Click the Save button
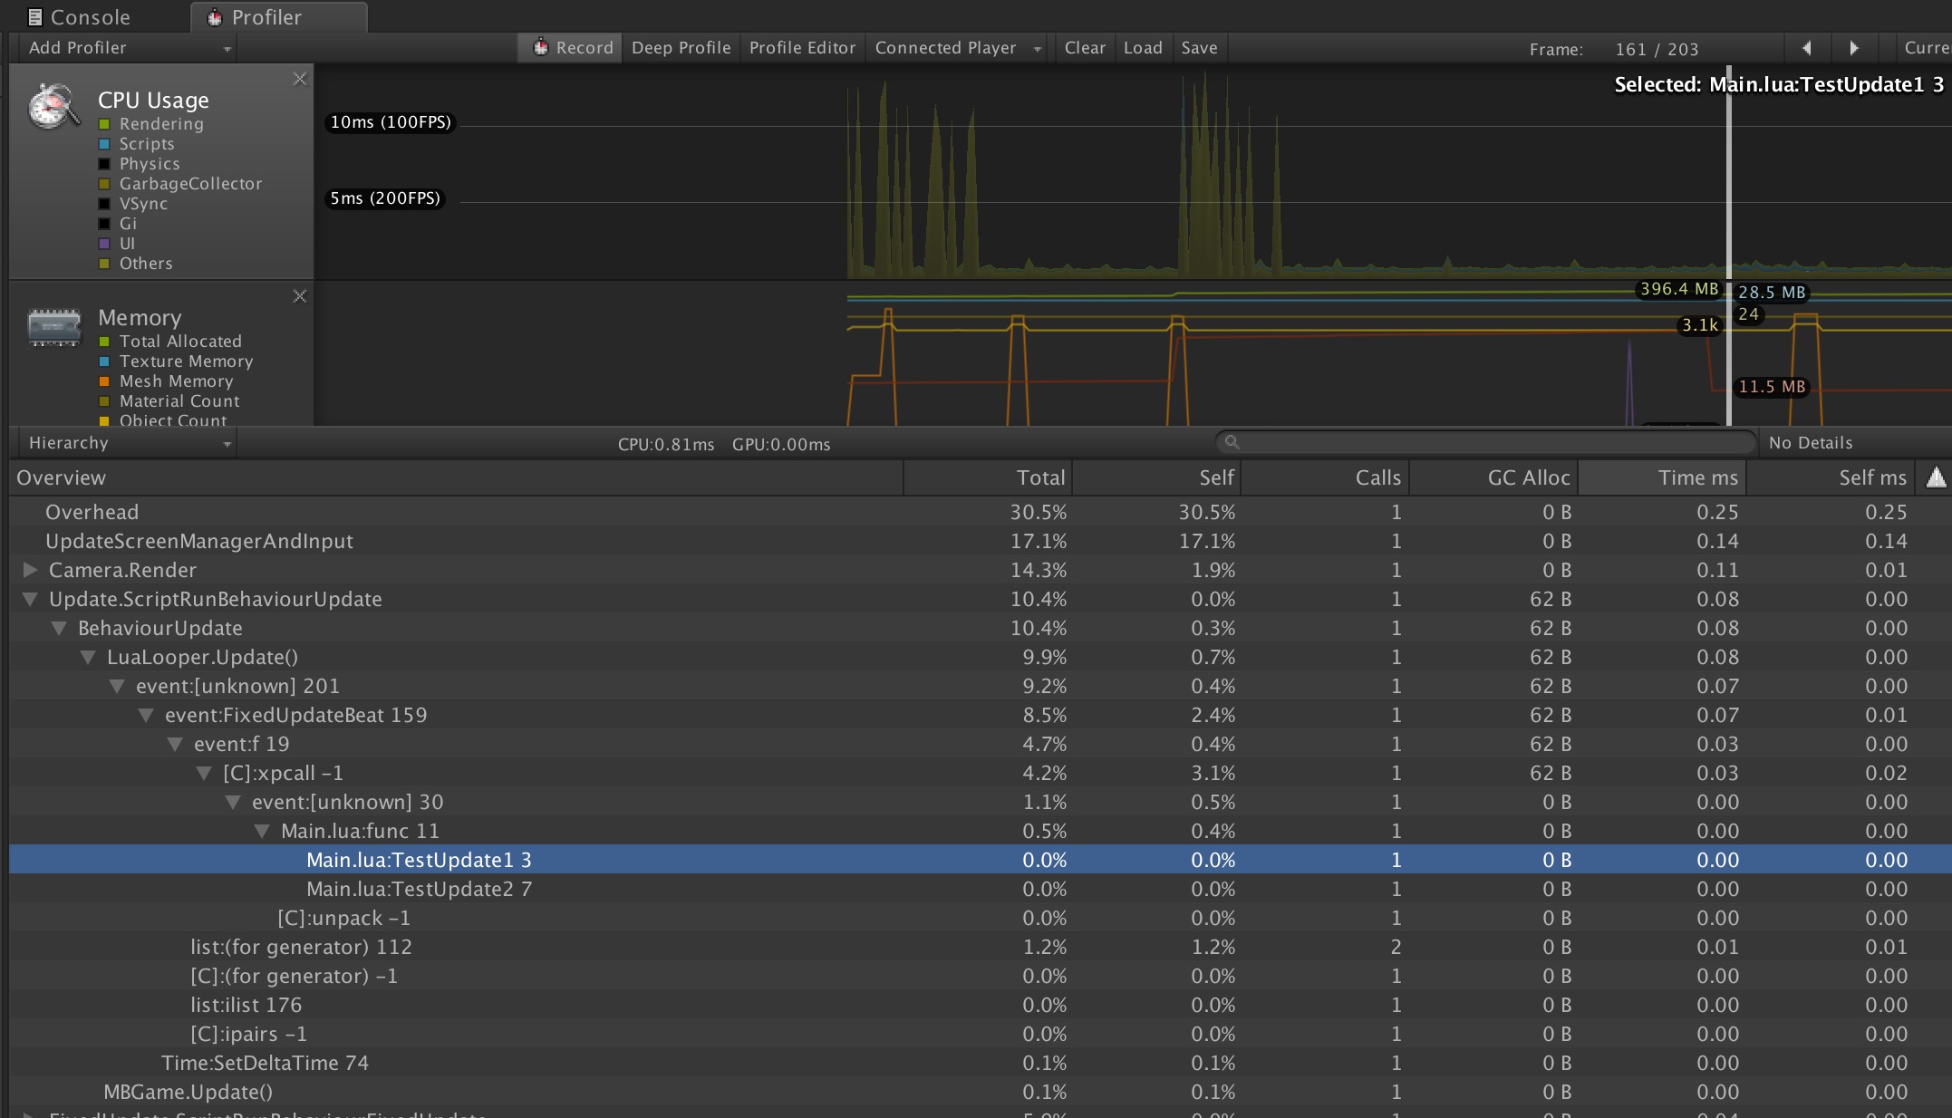Image resolution: width=1952 pixels, height=1118 pixels. pyautogui.click(x=1198, y=48)
